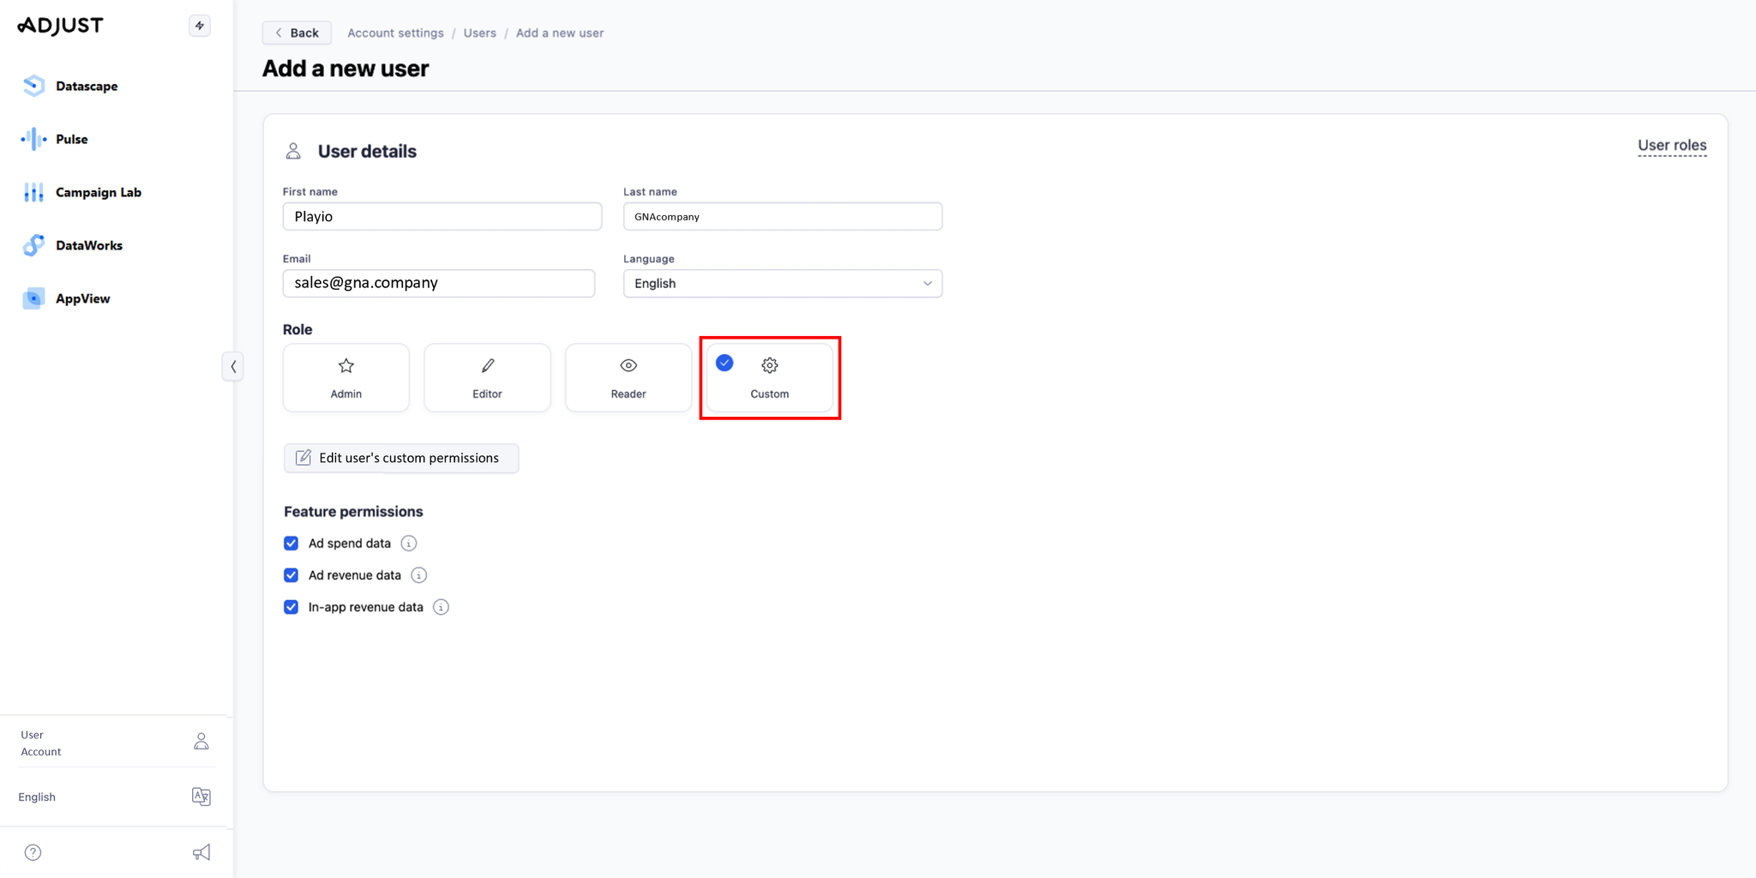Select the Reader role card
The width and height of the screenshot is (1756, 878).
(628, 378)
